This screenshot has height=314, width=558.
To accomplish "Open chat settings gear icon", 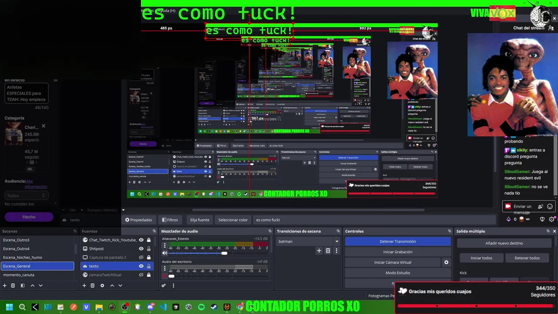I will 552,219.
